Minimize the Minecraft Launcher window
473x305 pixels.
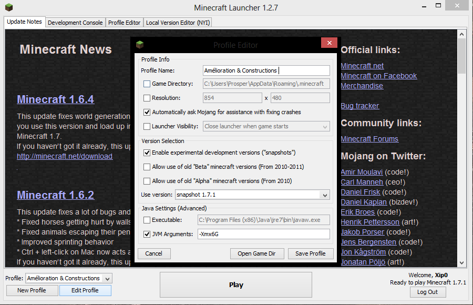click(x=424, y=6)
